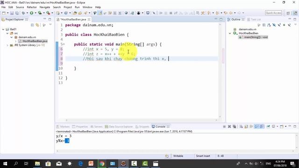The image size is (299, 168).
Task: Switch to the Properties tab
Action: [80, 126]
